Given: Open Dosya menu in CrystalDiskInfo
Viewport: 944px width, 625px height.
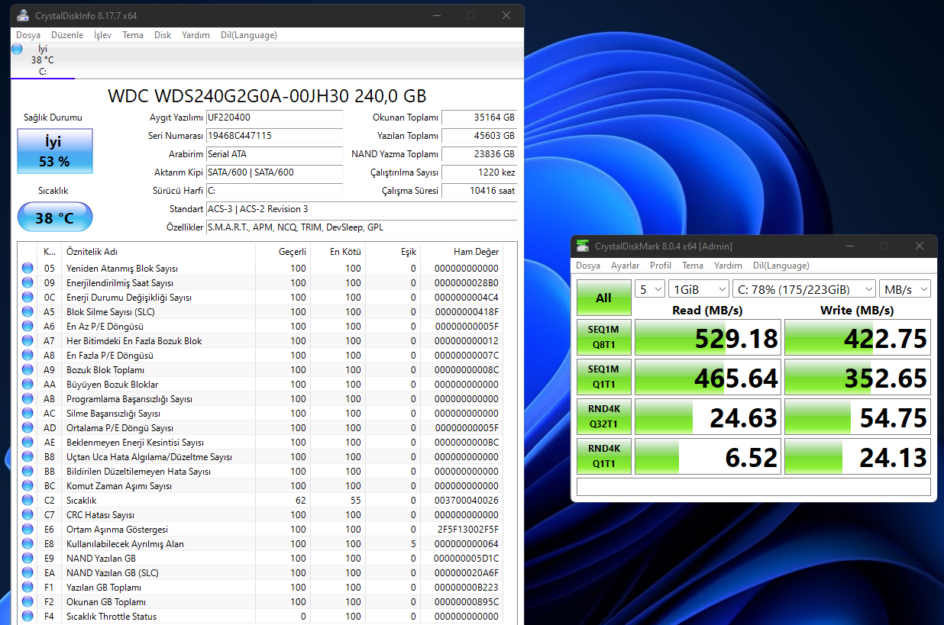Looking at the screenshot, I should pyautogui.click(x=28, y=35).
